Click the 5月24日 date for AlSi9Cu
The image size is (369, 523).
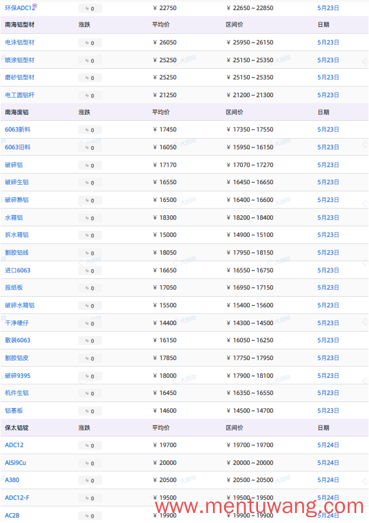click(x=328, y=463)
